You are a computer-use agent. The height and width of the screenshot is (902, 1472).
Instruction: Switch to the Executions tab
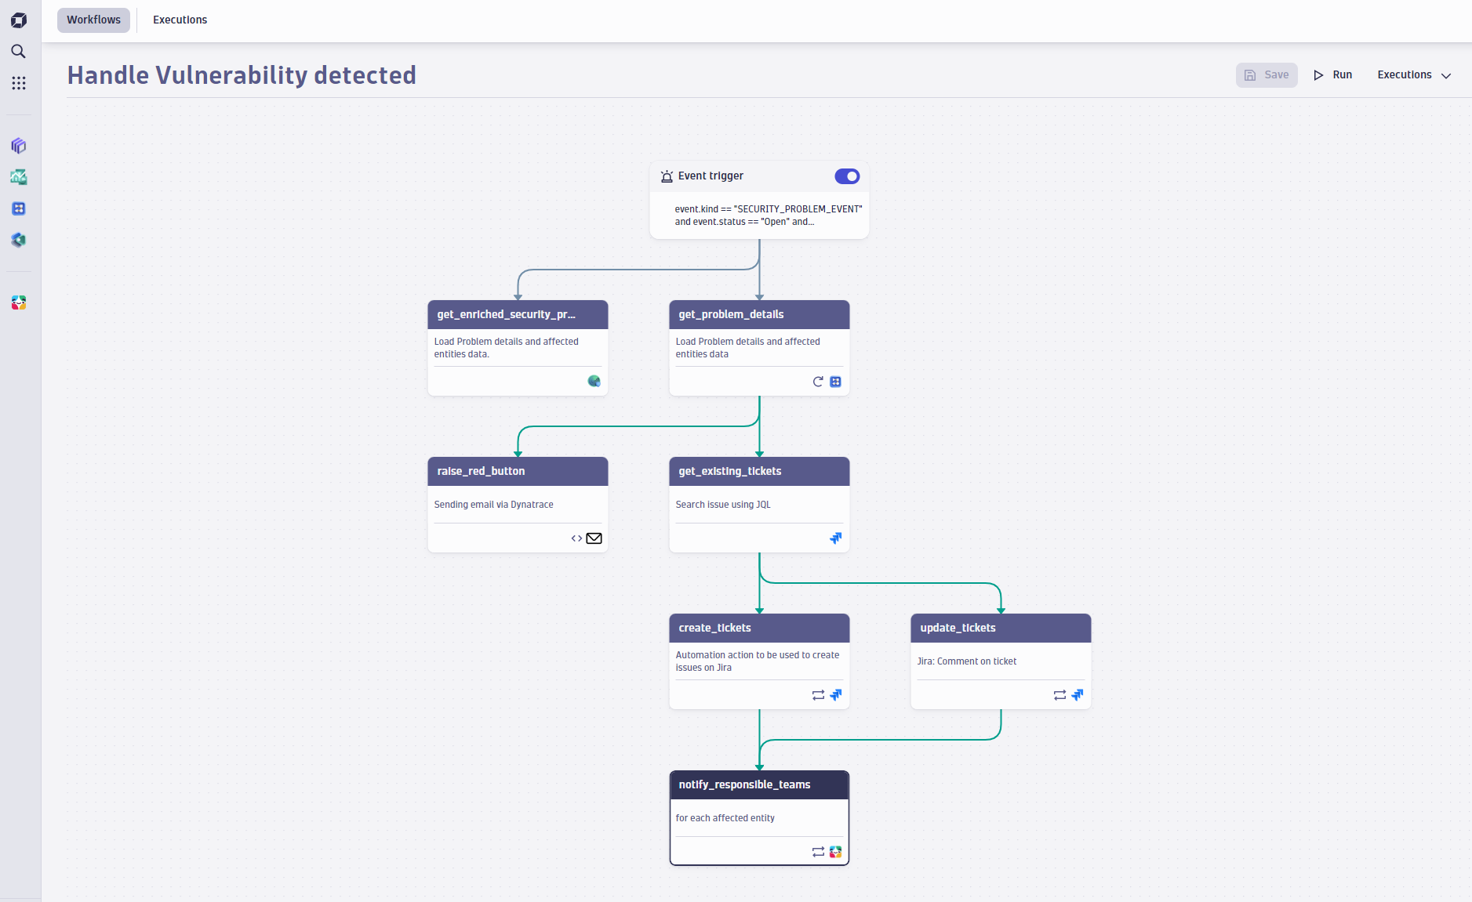click(x=180, y=20)
